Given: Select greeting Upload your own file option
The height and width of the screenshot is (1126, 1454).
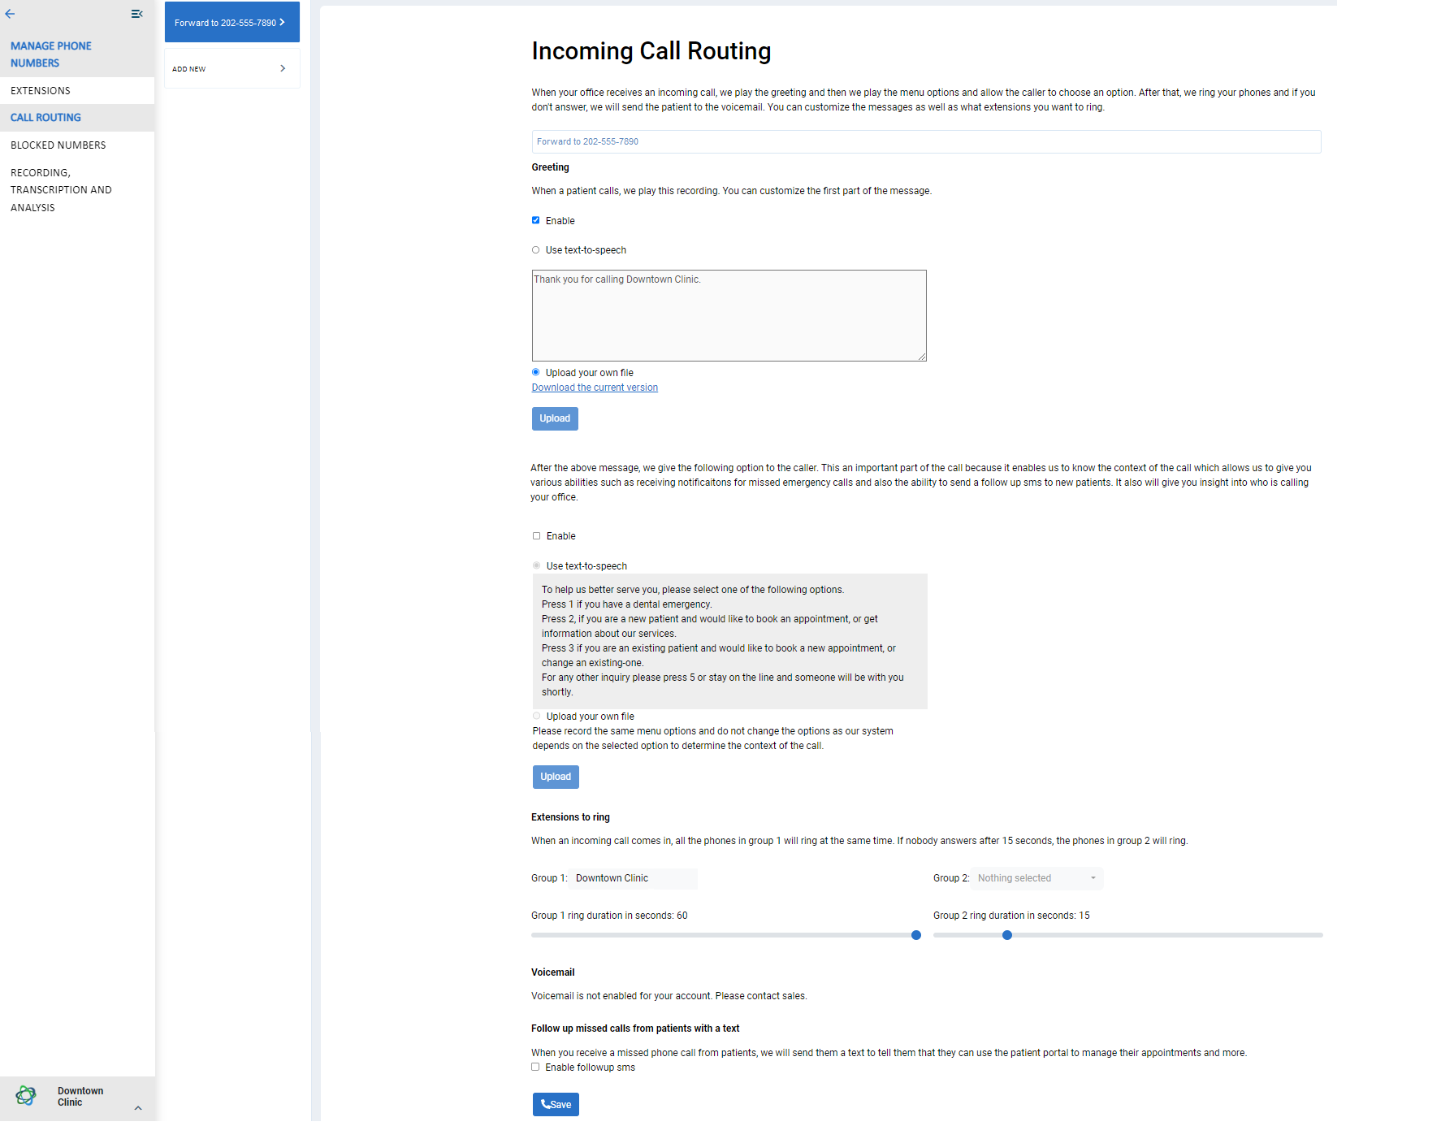Looking at the screenshot, I should coord(536,373).
